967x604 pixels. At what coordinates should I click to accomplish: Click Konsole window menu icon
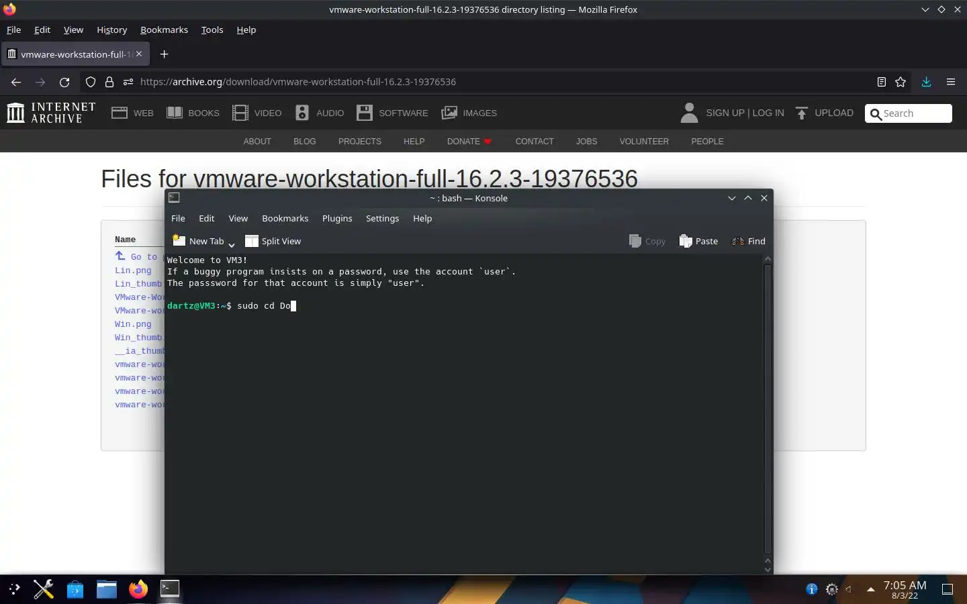coord(174,198)
